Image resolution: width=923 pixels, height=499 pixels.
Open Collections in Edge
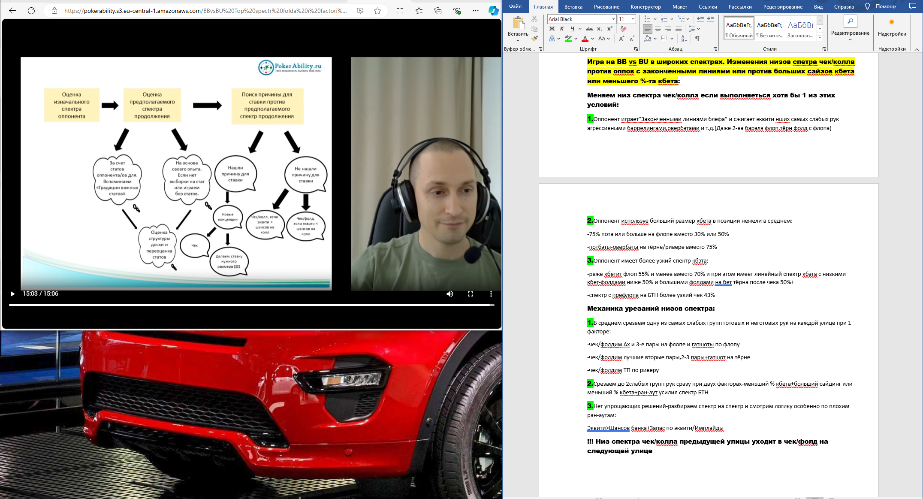tap(438, 11)
